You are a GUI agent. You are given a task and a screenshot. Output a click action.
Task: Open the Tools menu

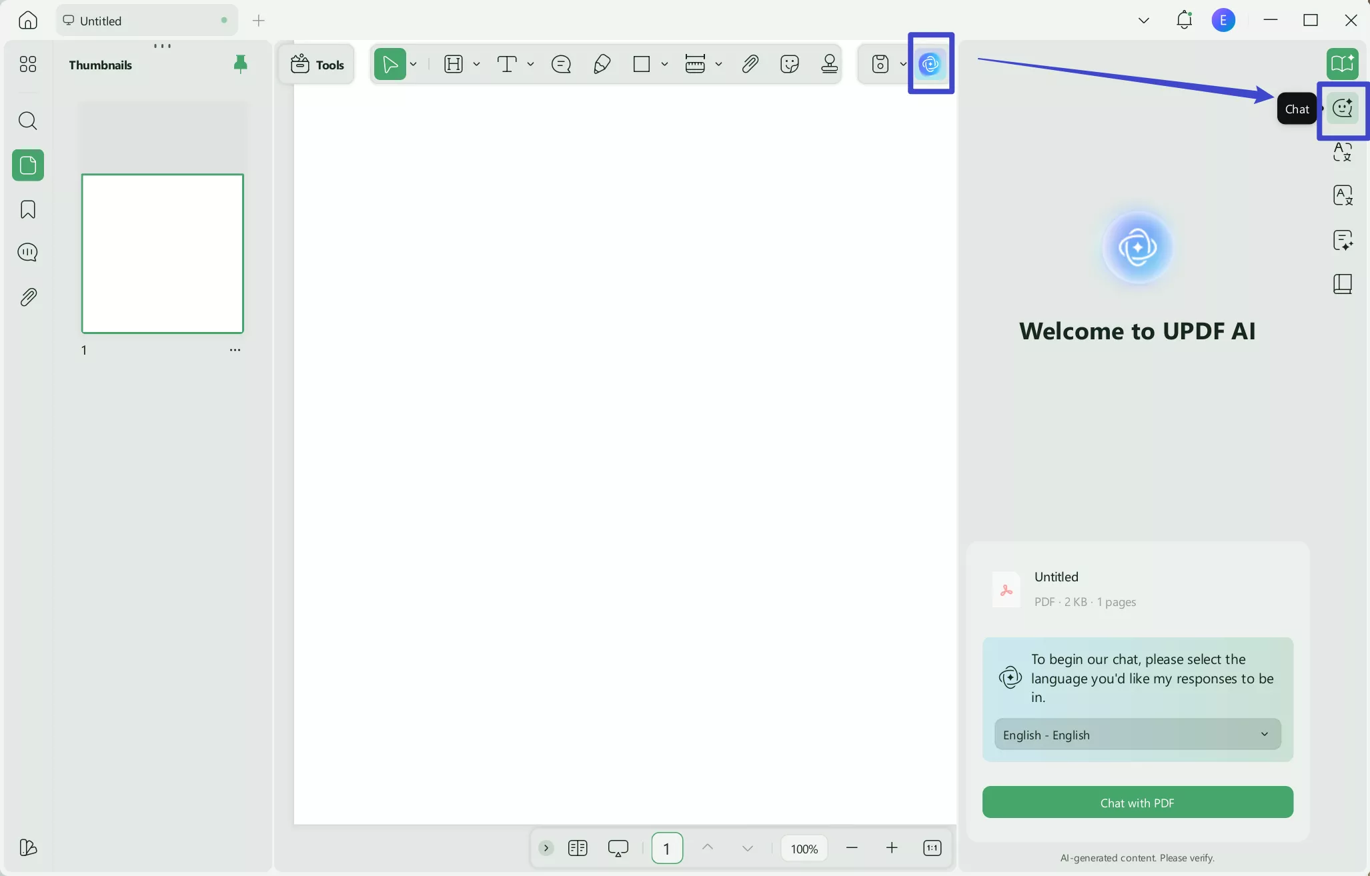(x=317, y=64)
